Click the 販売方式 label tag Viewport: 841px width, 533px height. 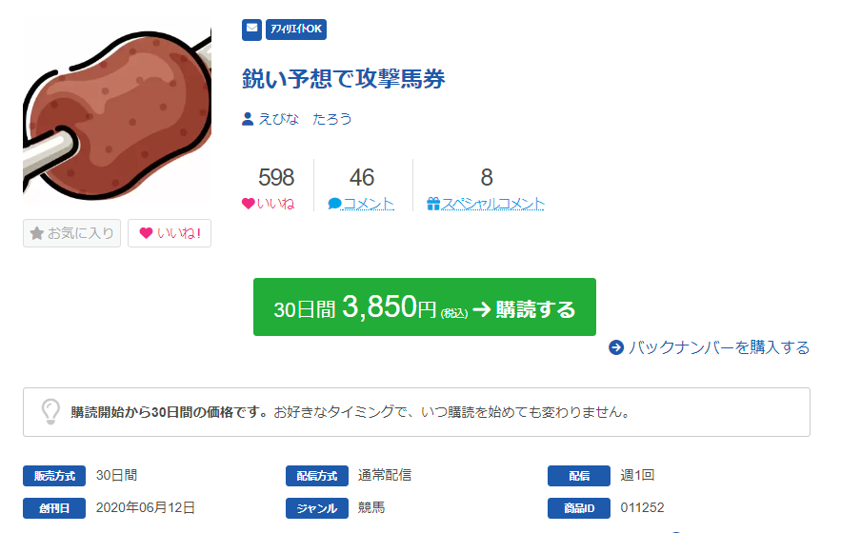point(54,476)
